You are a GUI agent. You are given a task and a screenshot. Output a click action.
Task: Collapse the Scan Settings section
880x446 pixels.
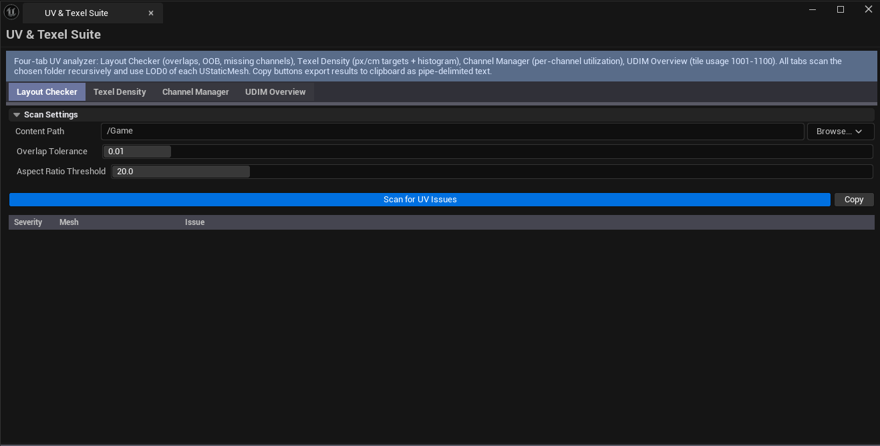pos(17,115)
